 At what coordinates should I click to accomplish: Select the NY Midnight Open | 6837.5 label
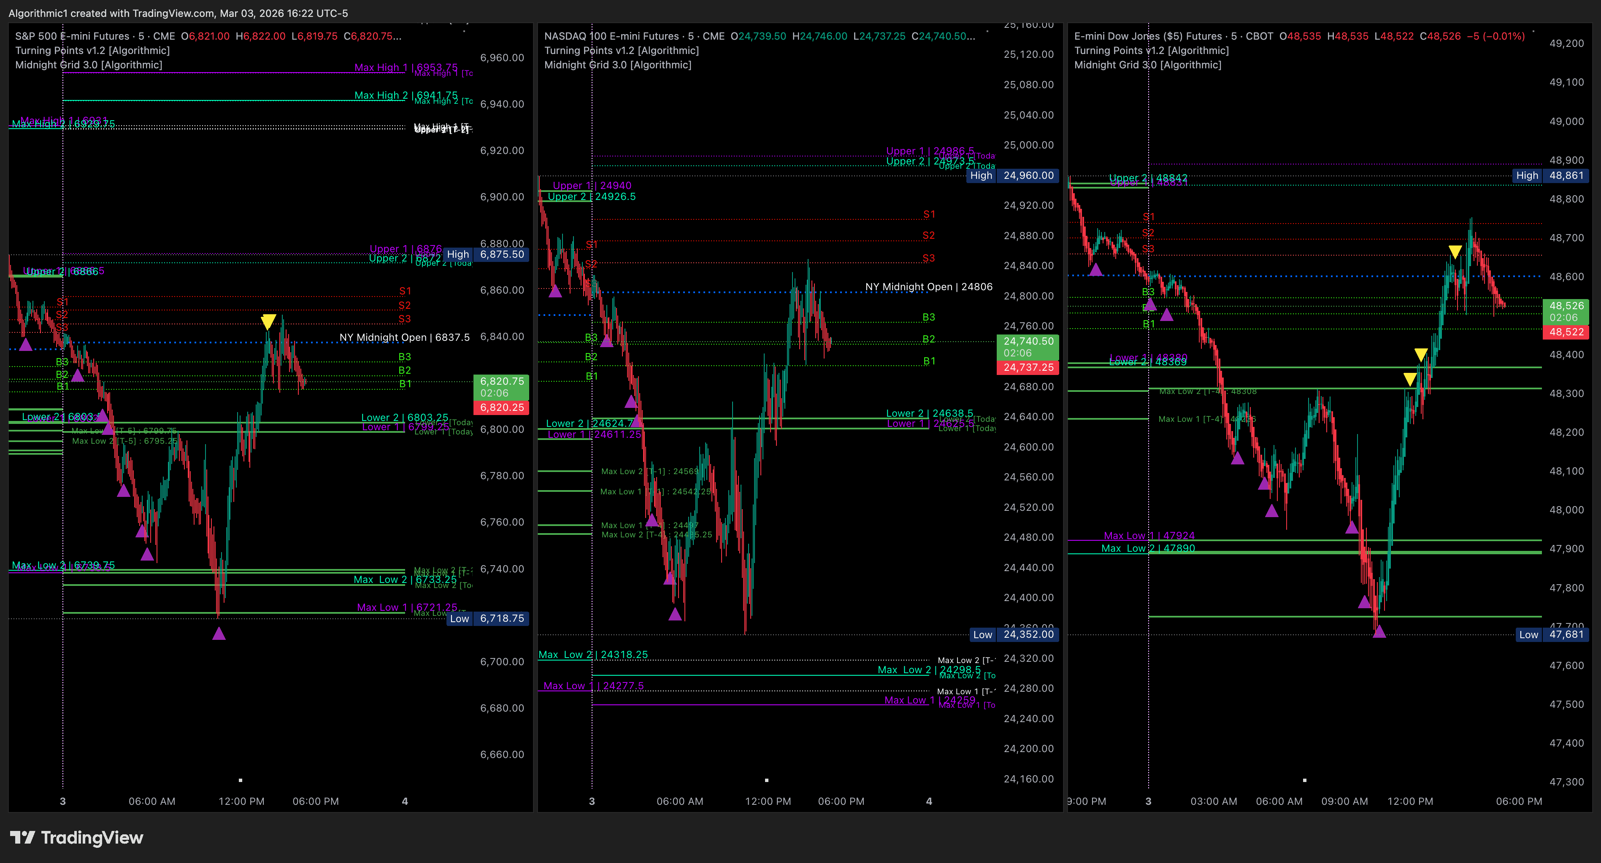click(404, 337)
